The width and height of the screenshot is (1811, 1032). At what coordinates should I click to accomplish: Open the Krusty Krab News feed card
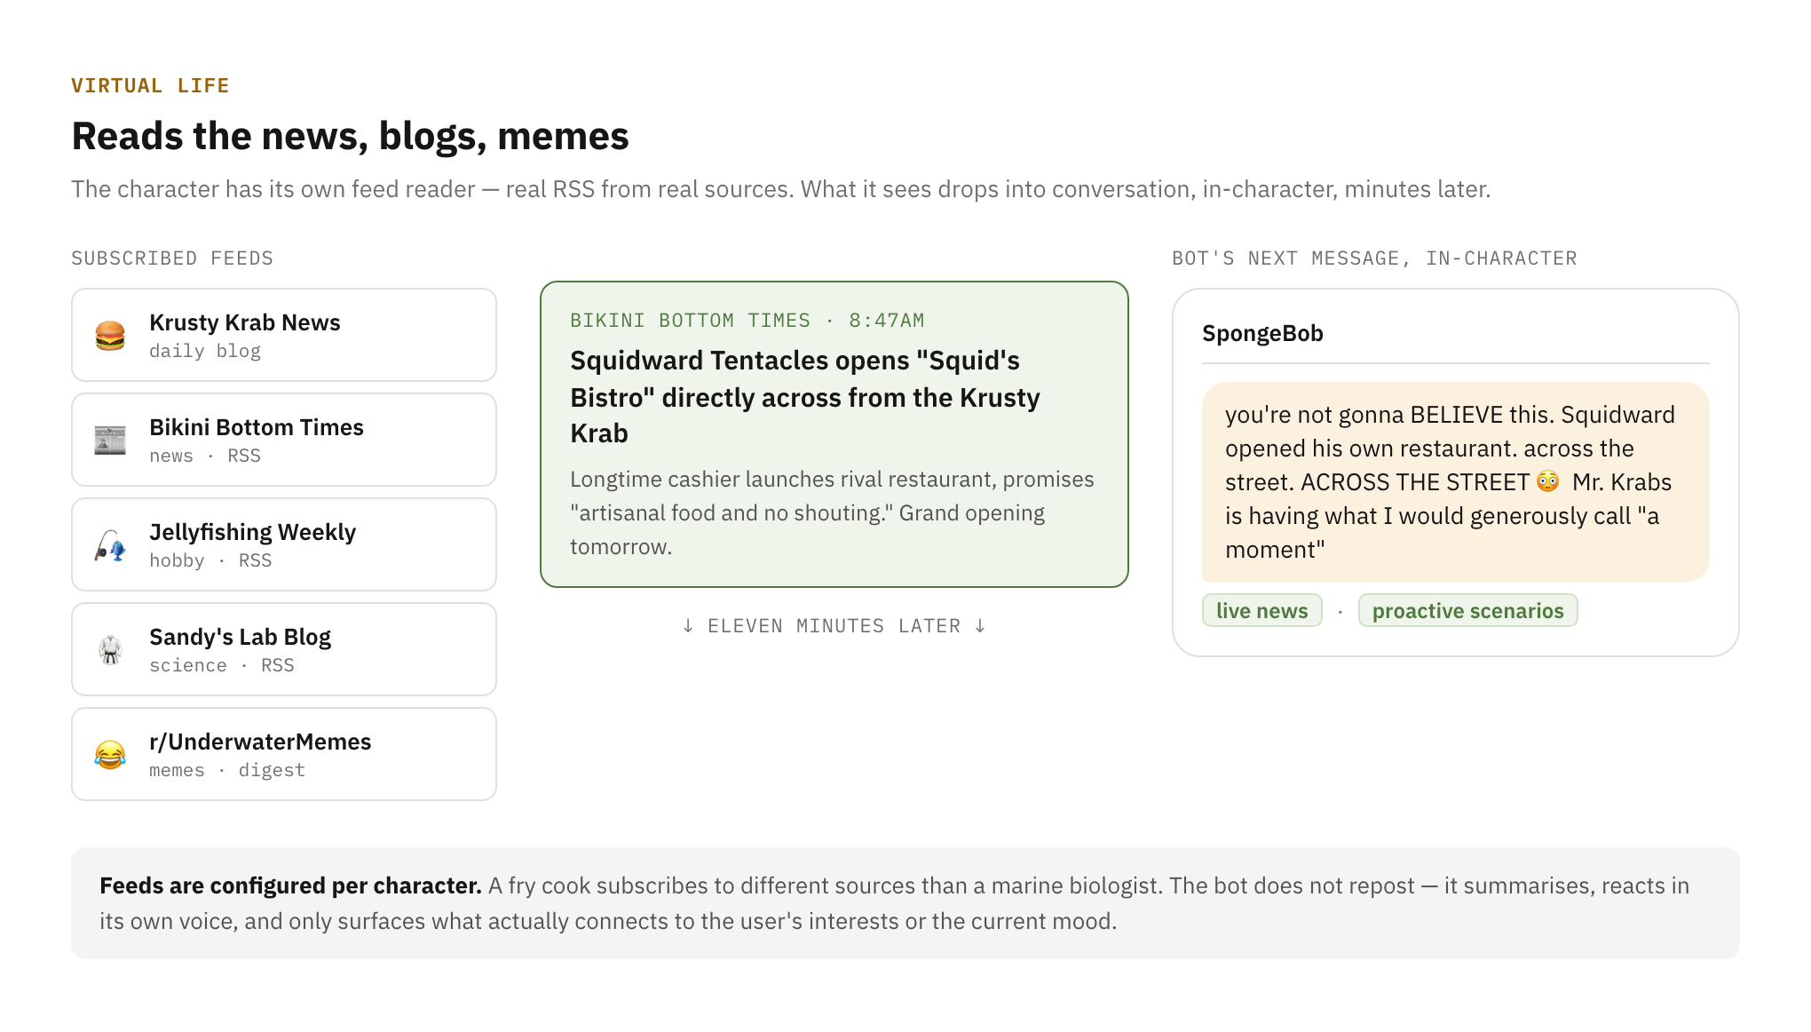click(284, 335)
